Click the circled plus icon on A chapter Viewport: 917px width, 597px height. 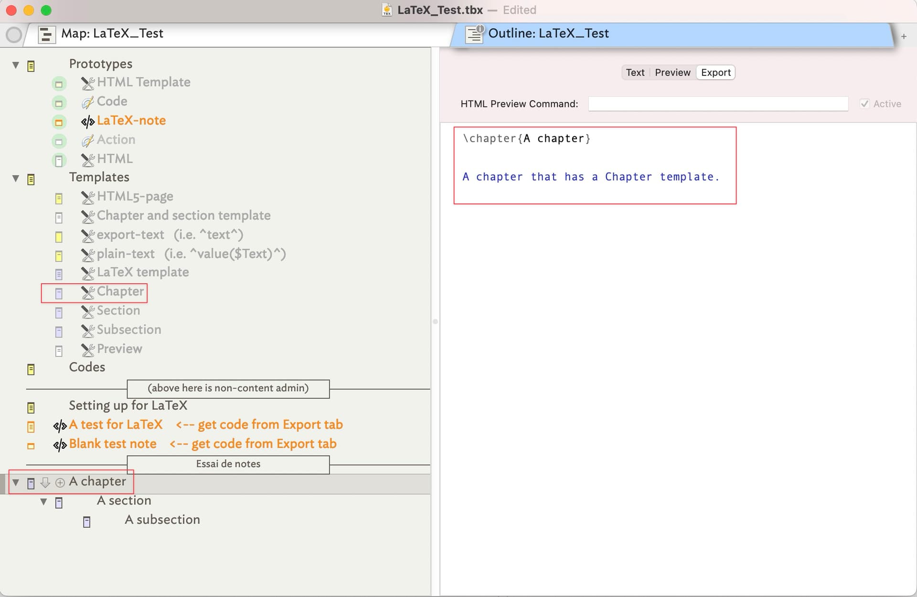(60, 483)
